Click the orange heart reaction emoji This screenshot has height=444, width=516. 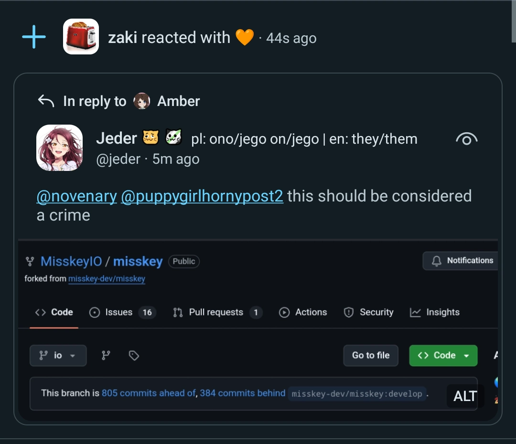coord(245,37)
